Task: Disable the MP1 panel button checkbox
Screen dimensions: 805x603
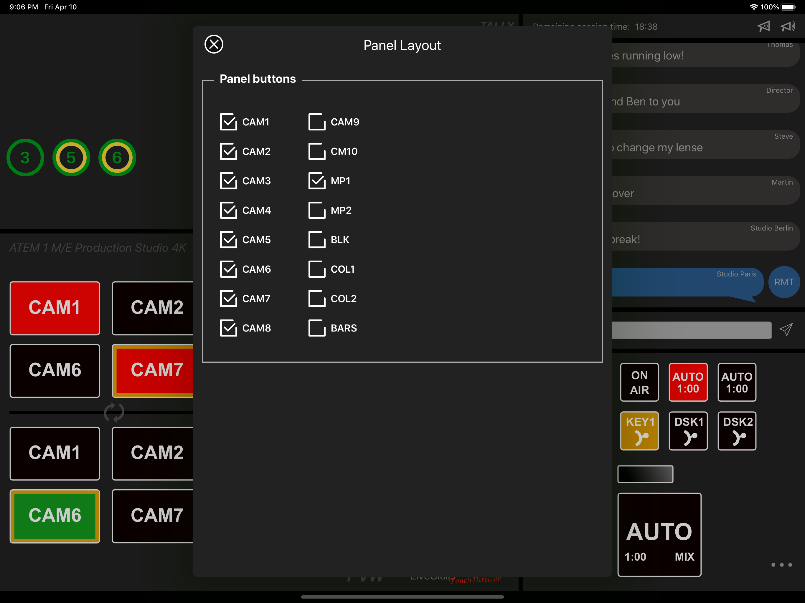Action: [317, 181]
